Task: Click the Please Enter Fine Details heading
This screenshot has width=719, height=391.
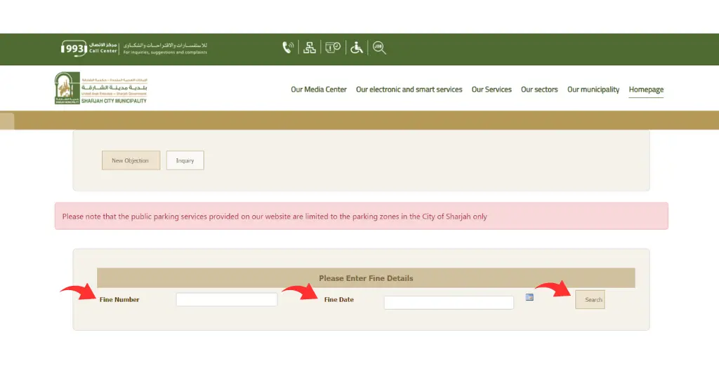Action: click(x=366, y=278)
